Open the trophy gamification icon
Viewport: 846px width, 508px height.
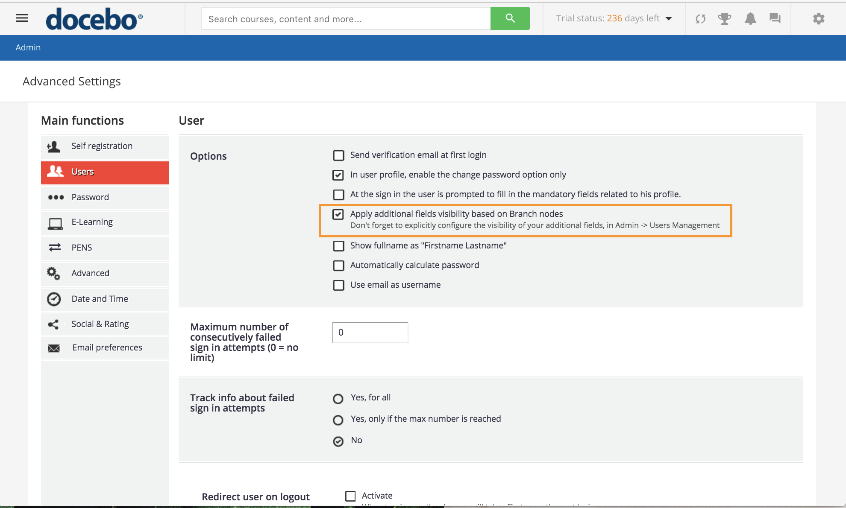pos(724,19)
